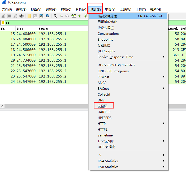Jump to first packet icon
This screenshot has height=176, width=186.
(x=80, y=16)
